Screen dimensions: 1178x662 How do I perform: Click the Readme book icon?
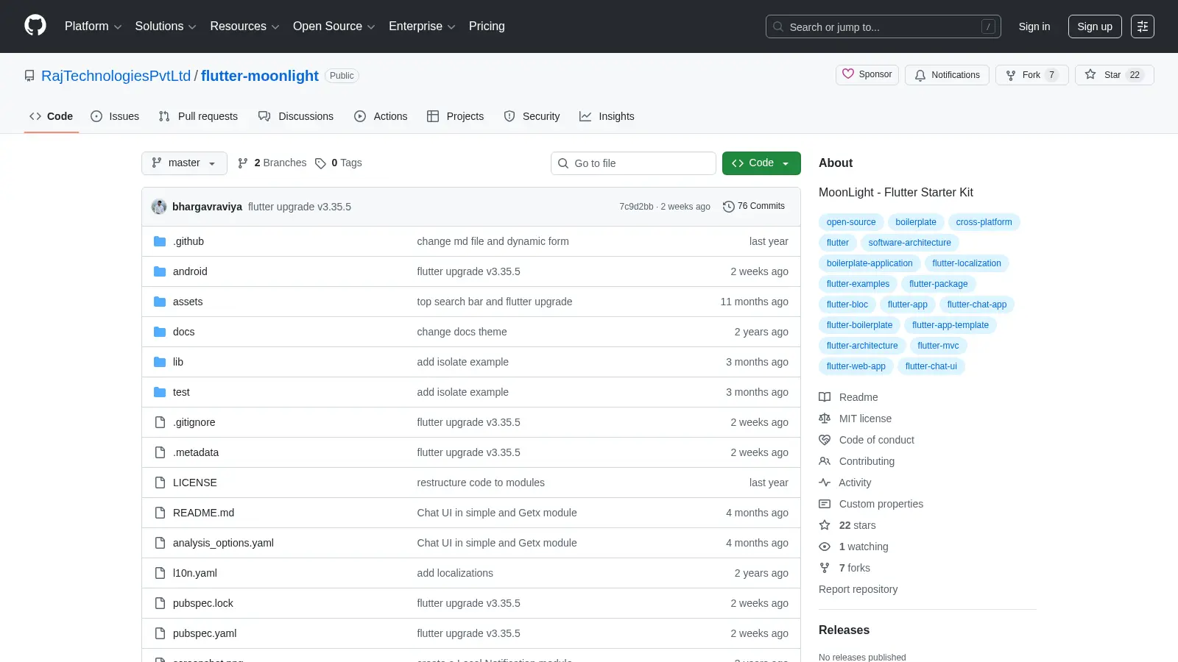825,397
